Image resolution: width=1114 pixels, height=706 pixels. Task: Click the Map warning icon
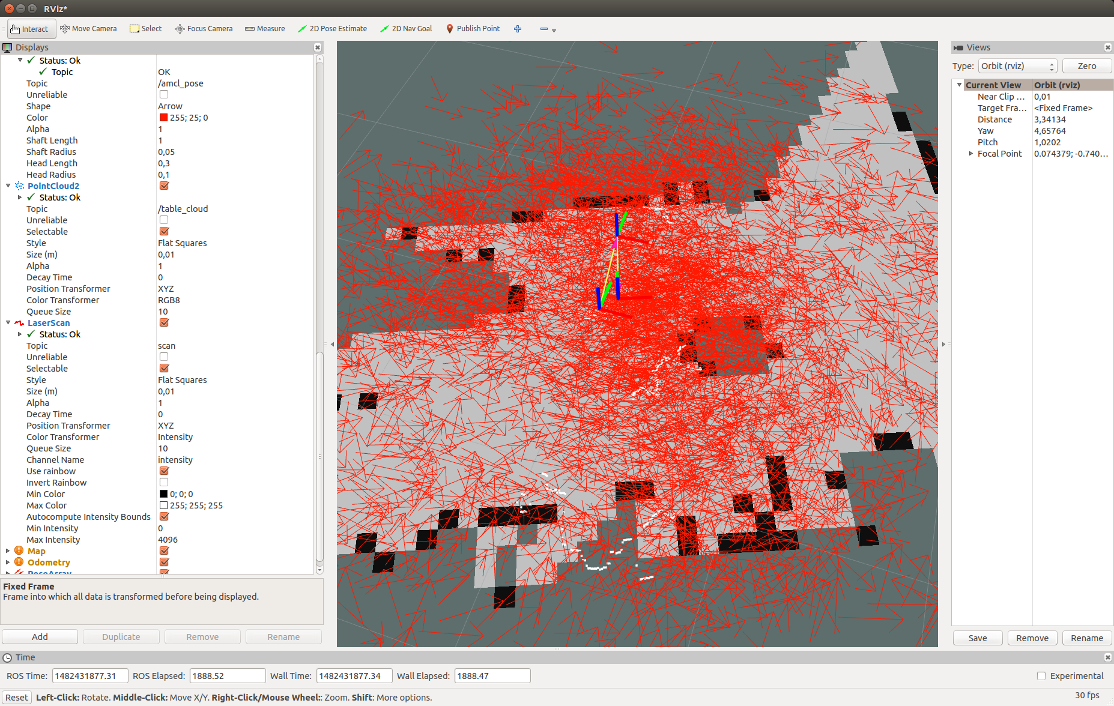coord(19,551)
